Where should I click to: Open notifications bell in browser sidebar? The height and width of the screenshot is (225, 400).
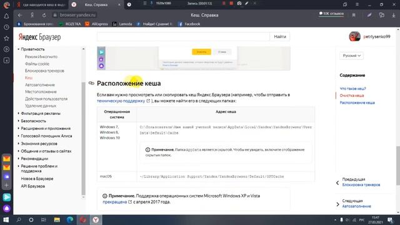[x=6, y=16]
